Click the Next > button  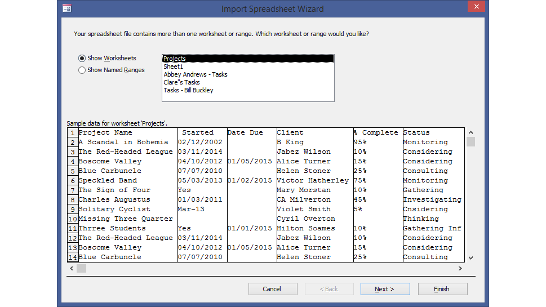click(x=385, y=289)
